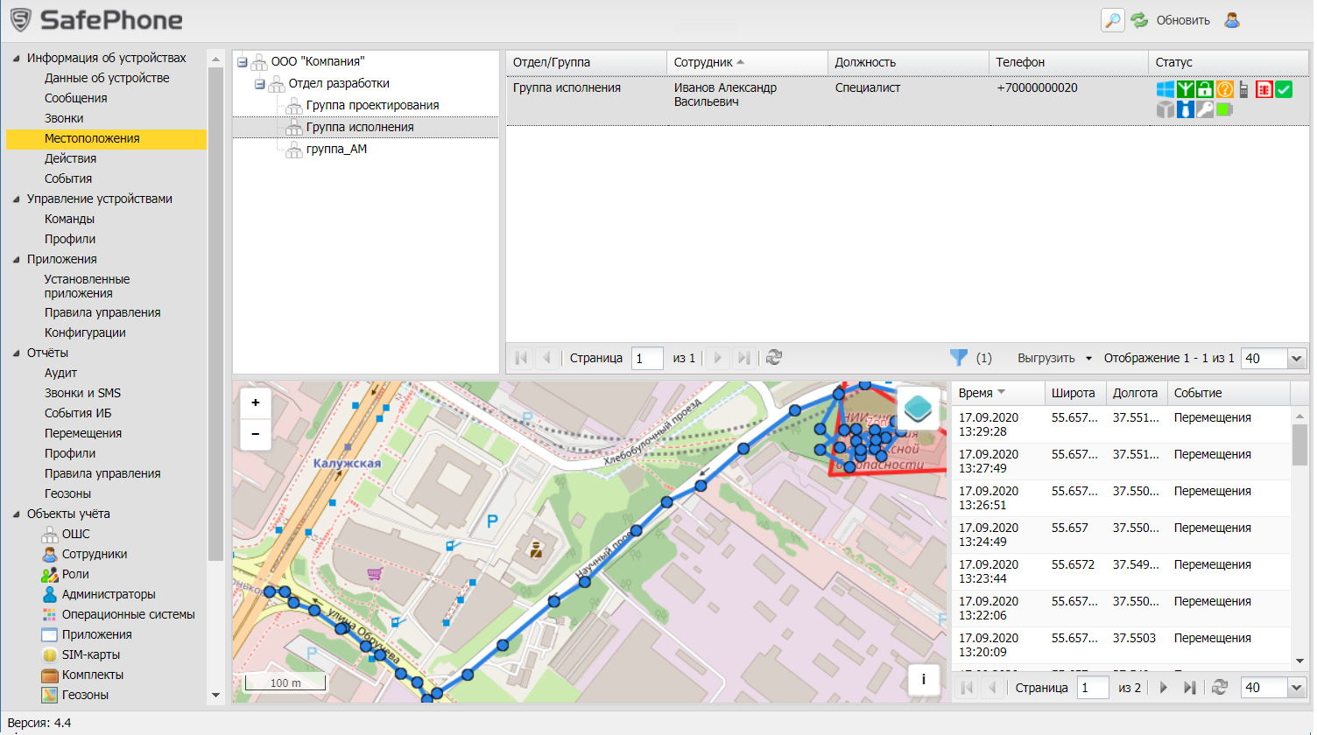Click the magnifier search icon in header
This screenshot has width=1317, height=735.
click(1112, 20)
